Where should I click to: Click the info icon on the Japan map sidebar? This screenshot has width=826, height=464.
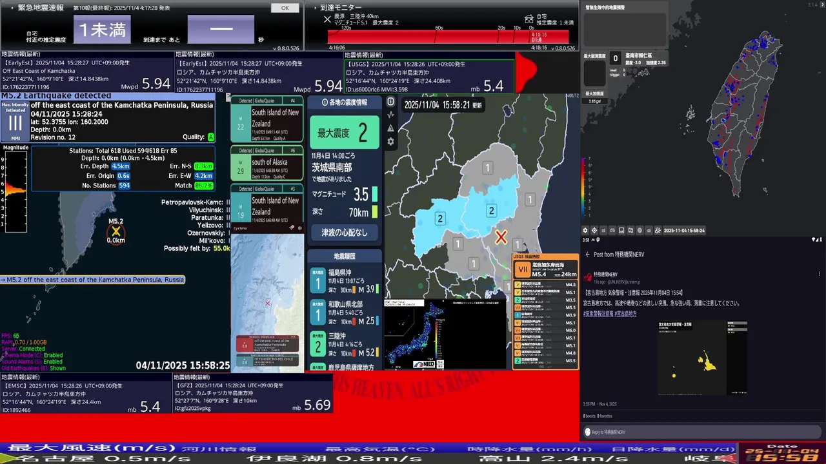coord(390,102)
